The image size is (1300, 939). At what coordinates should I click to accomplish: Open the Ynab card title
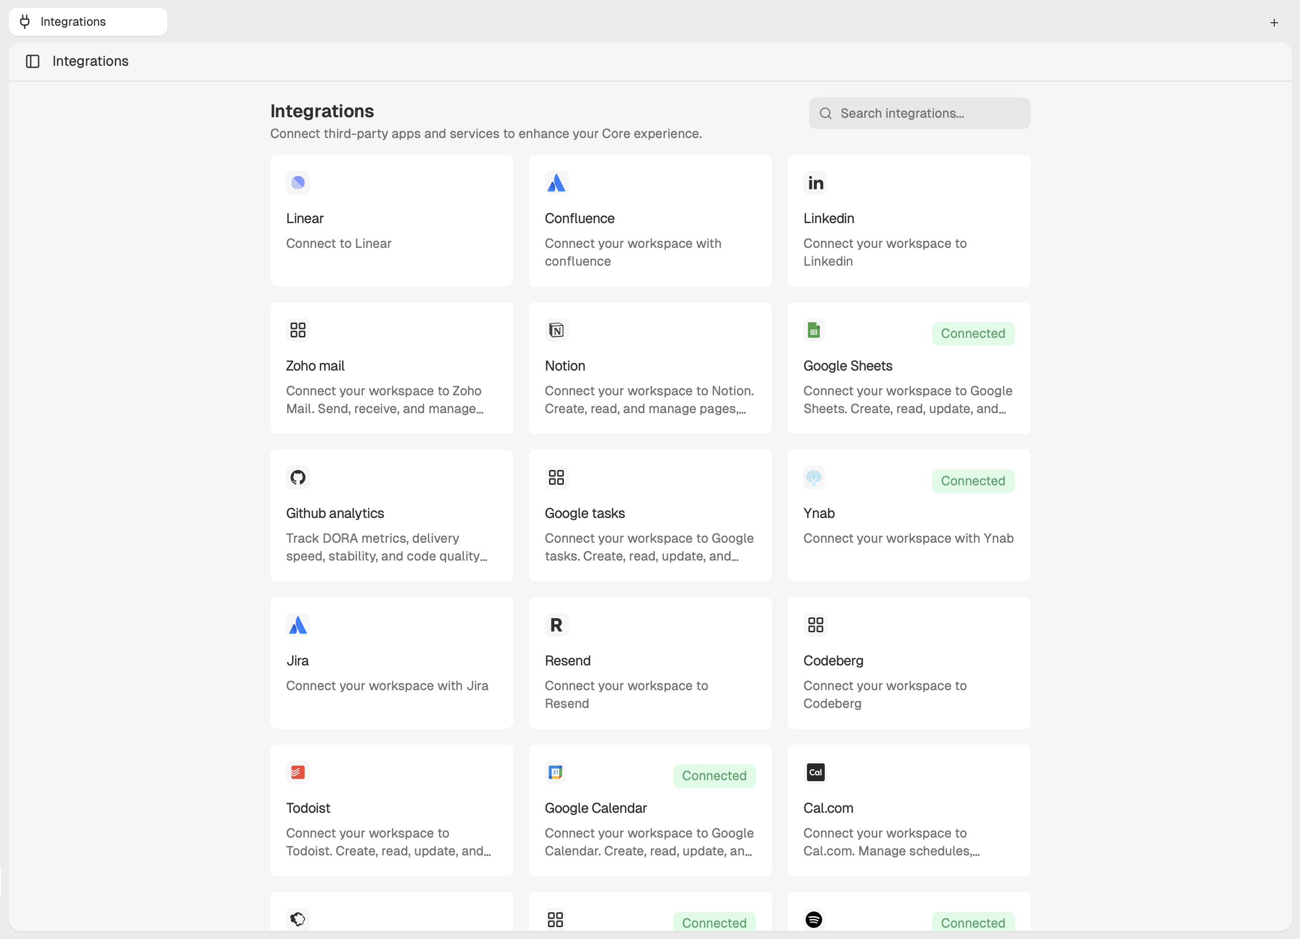point(819,514)
